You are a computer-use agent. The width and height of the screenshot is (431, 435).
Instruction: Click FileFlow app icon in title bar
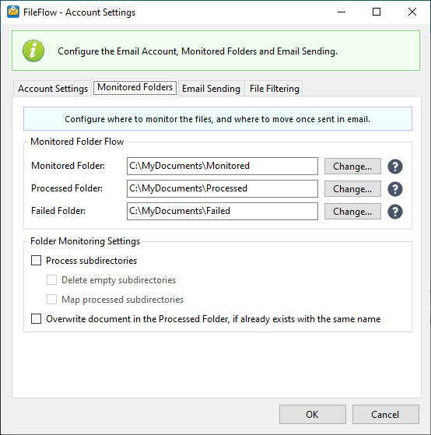[x=13, y=12]
